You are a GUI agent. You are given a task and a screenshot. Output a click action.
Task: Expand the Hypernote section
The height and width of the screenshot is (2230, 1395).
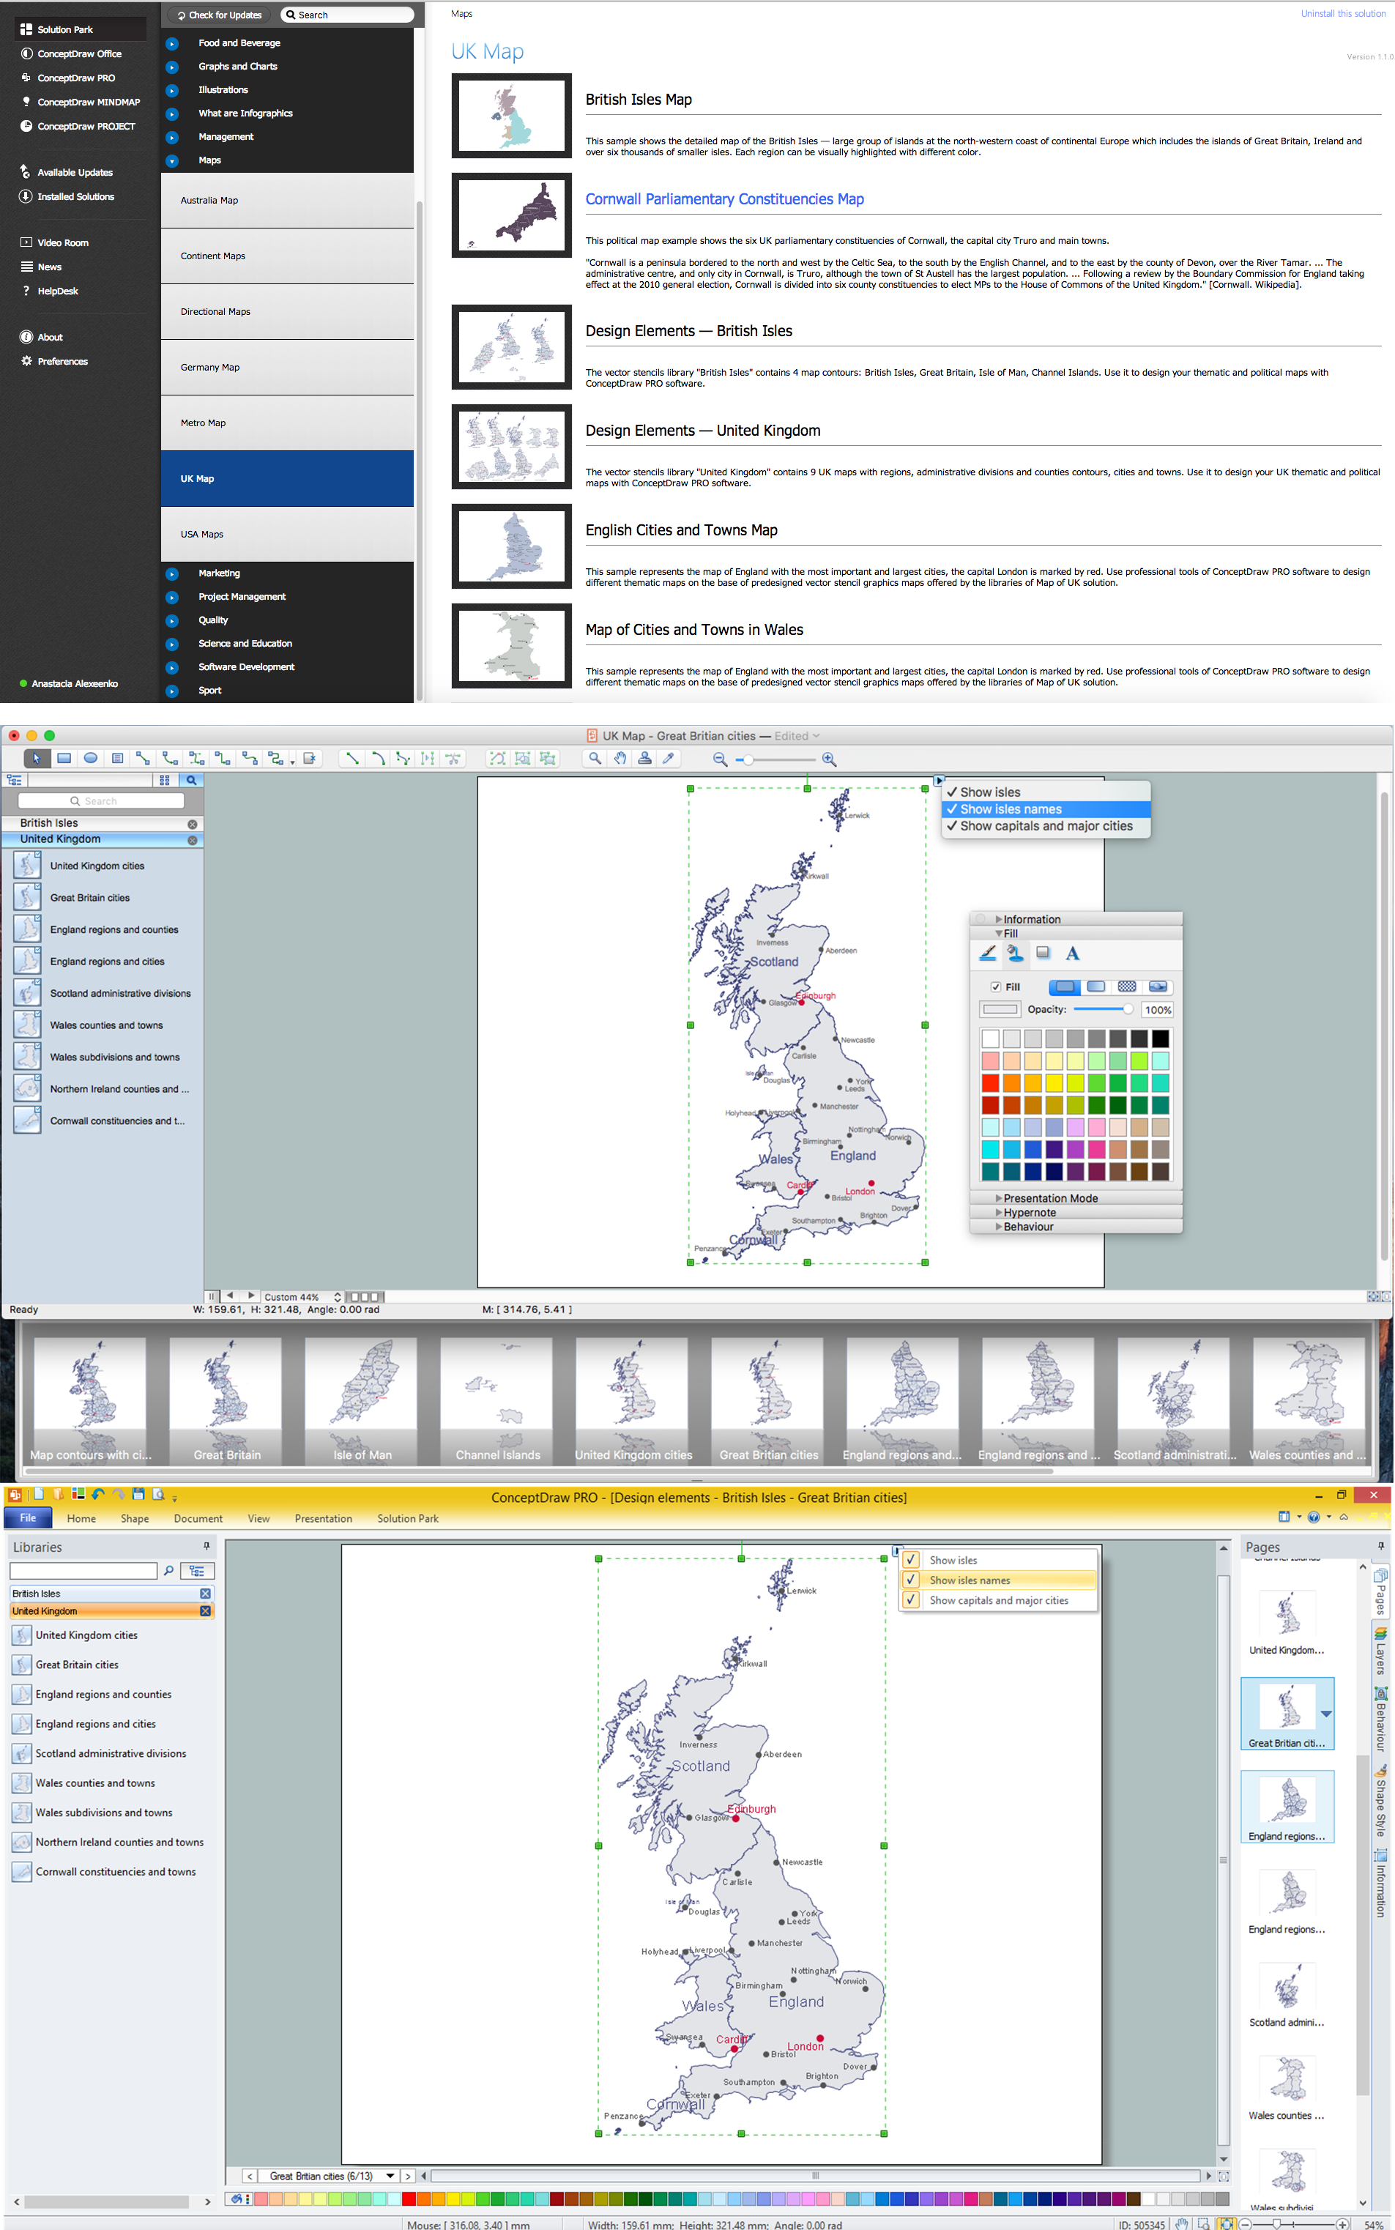pyautogui.click(x=999, y=1212)
